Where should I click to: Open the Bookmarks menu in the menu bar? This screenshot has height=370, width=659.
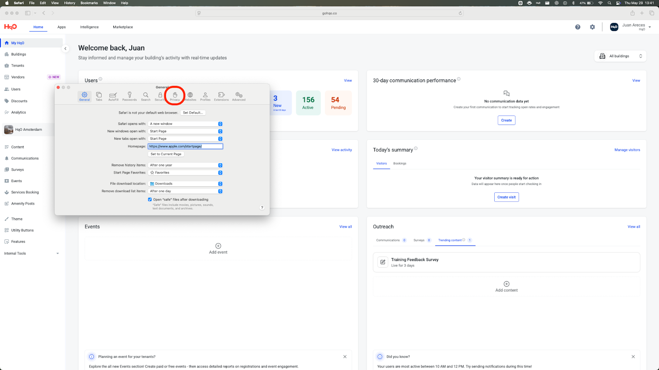point(89,3)
